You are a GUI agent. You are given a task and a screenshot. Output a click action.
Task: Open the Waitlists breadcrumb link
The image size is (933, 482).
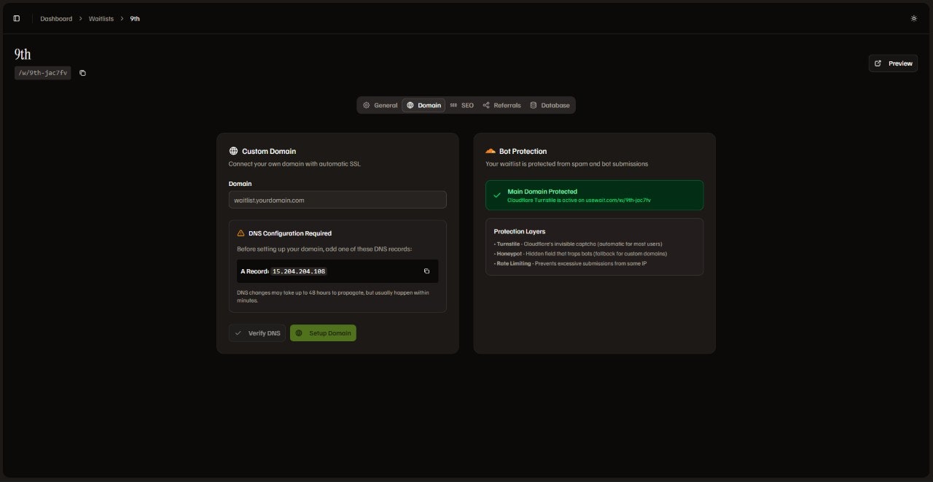point(101,18)
